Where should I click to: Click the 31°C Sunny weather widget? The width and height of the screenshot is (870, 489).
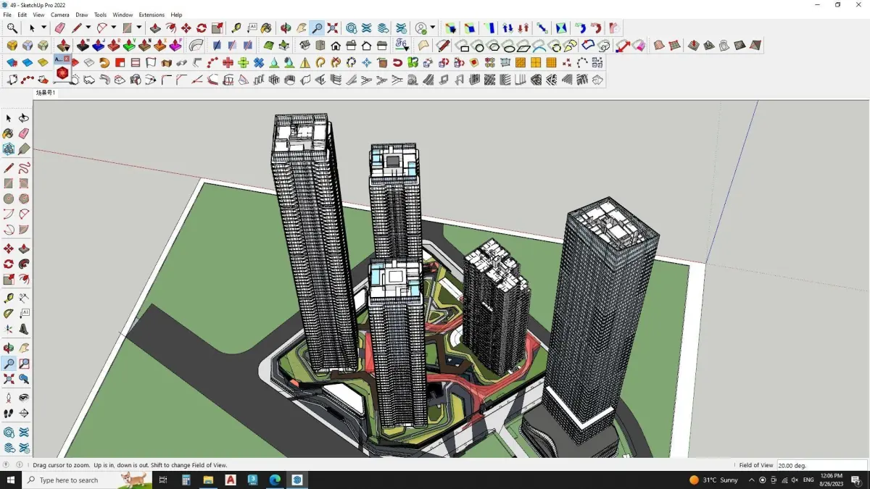tap(714, 480)
